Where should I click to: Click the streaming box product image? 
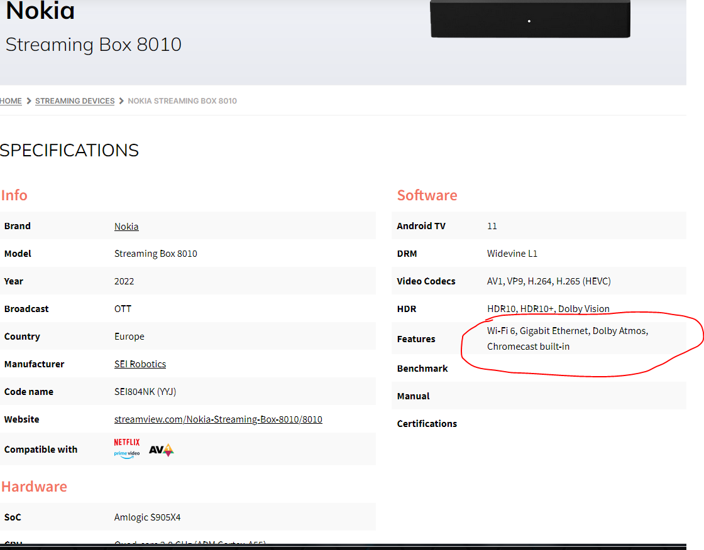(531, 19)
